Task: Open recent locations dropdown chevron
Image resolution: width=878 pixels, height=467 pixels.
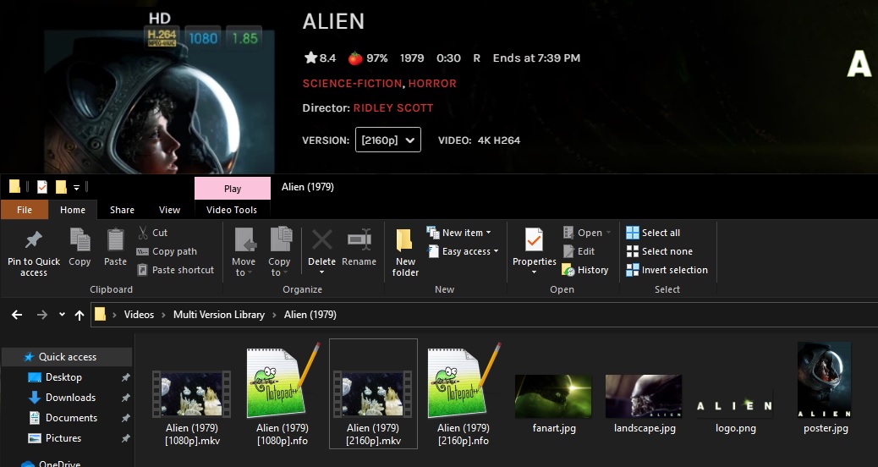Action: pyautogui.click(x=62, y=315)
